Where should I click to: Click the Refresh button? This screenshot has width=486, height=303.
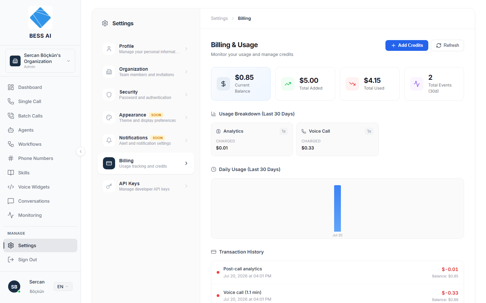click(x=447, y=45)
